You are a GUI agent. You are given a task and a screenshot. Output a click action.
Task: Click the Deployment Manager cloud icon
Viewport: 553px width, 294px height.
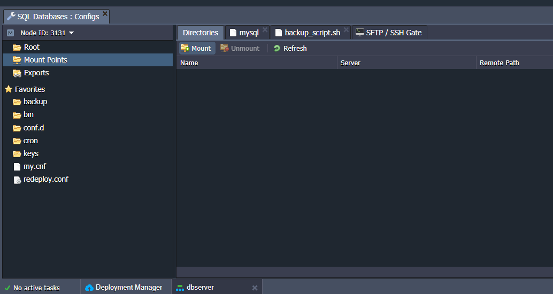(x=89, y=288)
